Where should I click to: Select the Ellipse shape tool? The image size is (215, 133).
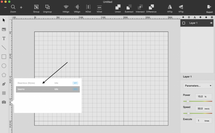pos(4,65)
